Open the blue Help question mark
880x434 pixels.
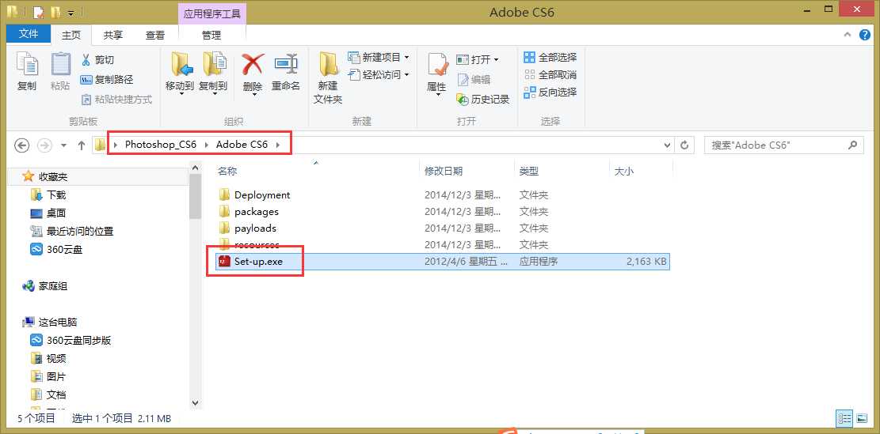(x=865, y=35)
